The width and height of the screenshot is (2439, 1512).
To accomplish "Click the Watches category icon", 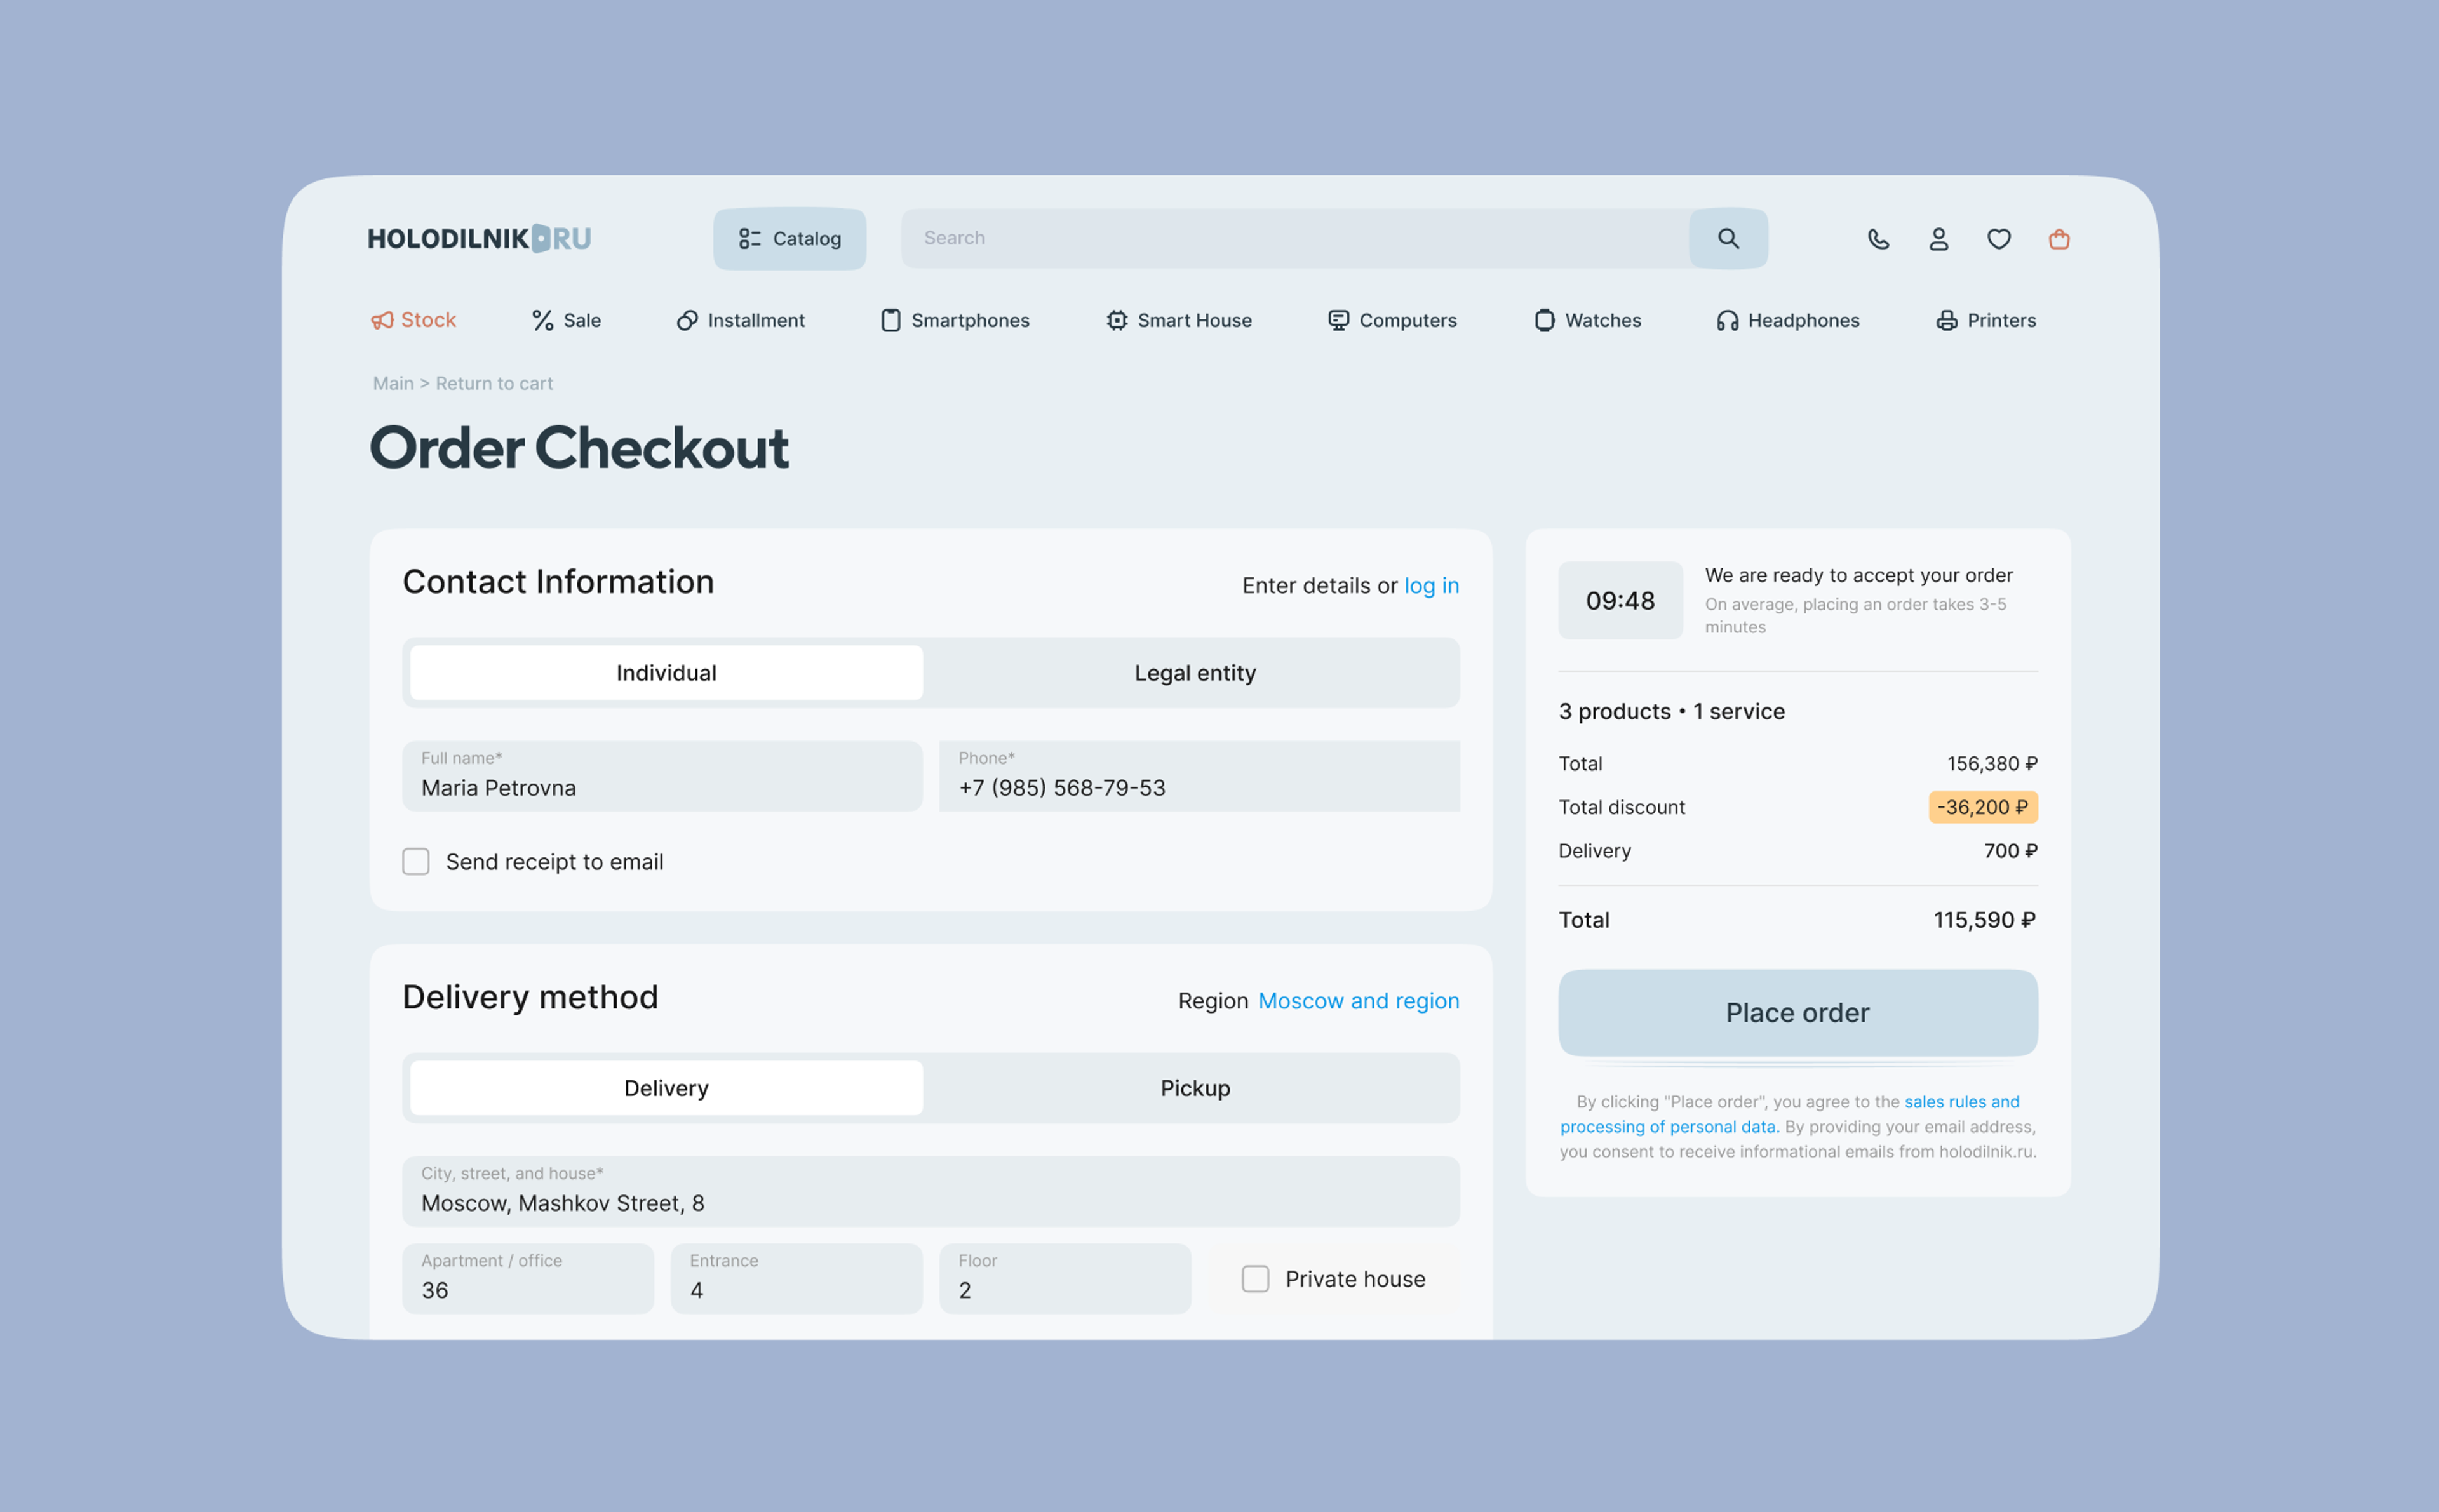I will pyautogui.click(x=1544, y=320).
